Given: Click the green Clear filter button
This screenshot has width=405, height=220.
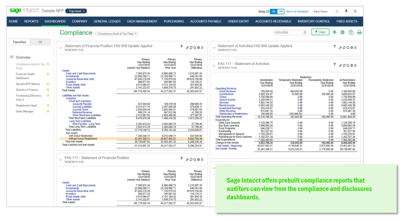Looking at the screenshot, I should 320,32.
